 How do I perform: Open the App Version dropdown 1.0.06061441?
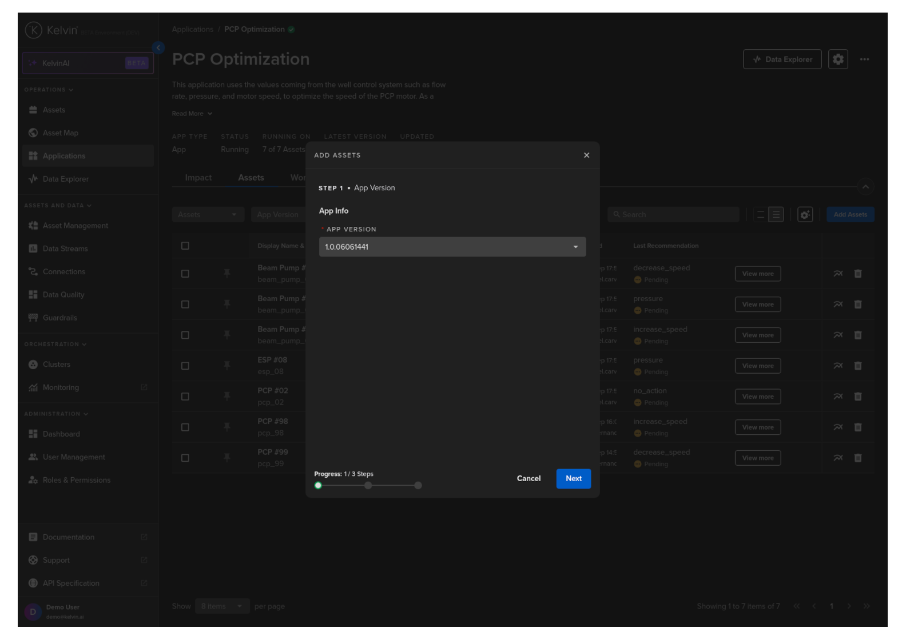[452, 247]
